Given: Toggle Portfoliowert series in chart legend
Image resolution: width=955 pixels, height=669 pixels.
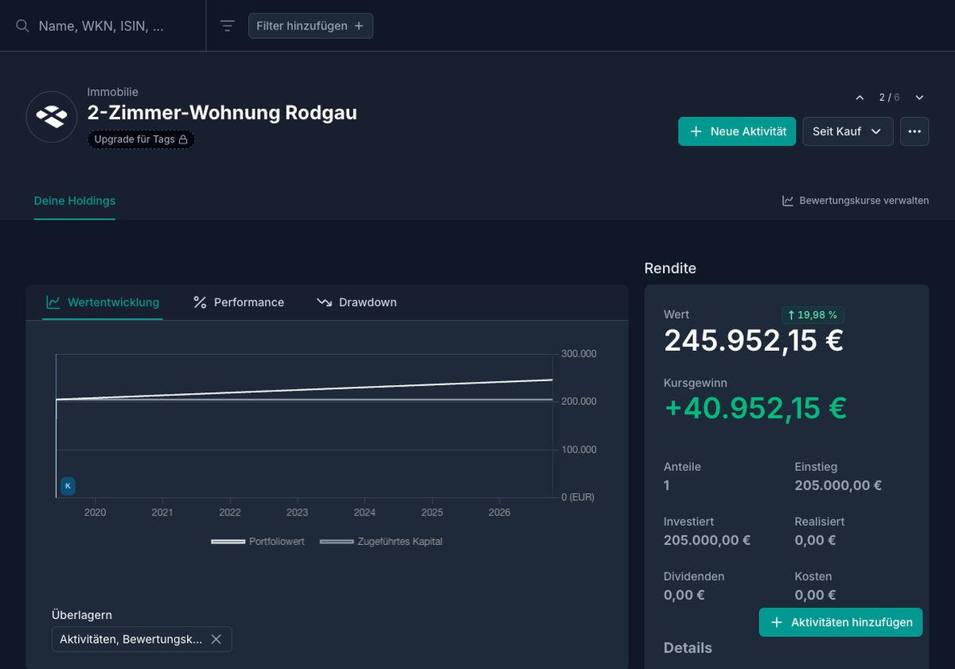Looking at the screenshot, I should (258, 542).
